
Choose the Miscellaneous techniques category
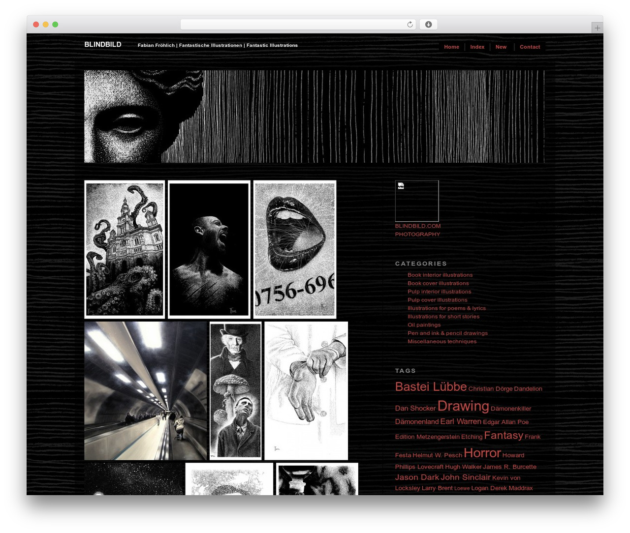tap(442, 342)
